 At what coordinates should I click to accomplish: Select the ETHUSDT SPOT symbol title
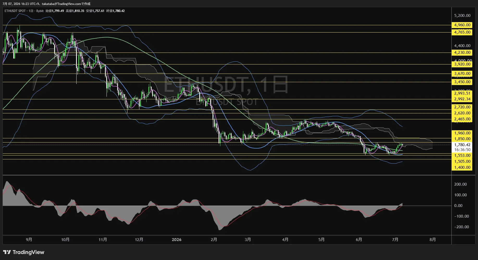(x=15, y=11)
